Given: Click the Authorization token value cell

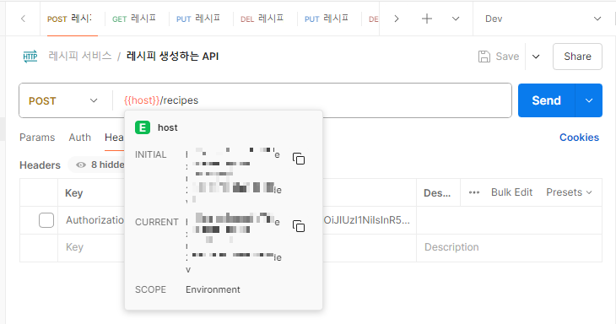Looking at the screenshot, I should 370,220.
